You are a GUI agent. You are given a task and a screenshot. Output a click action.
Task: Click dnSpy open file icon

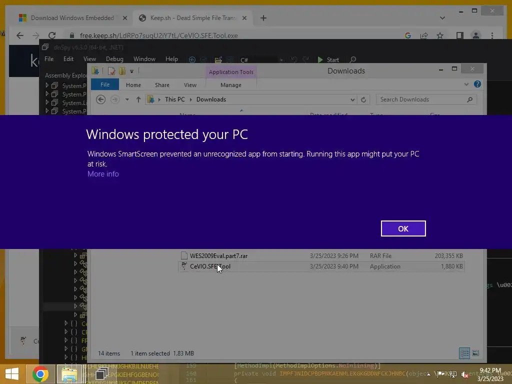coord(218,60)
